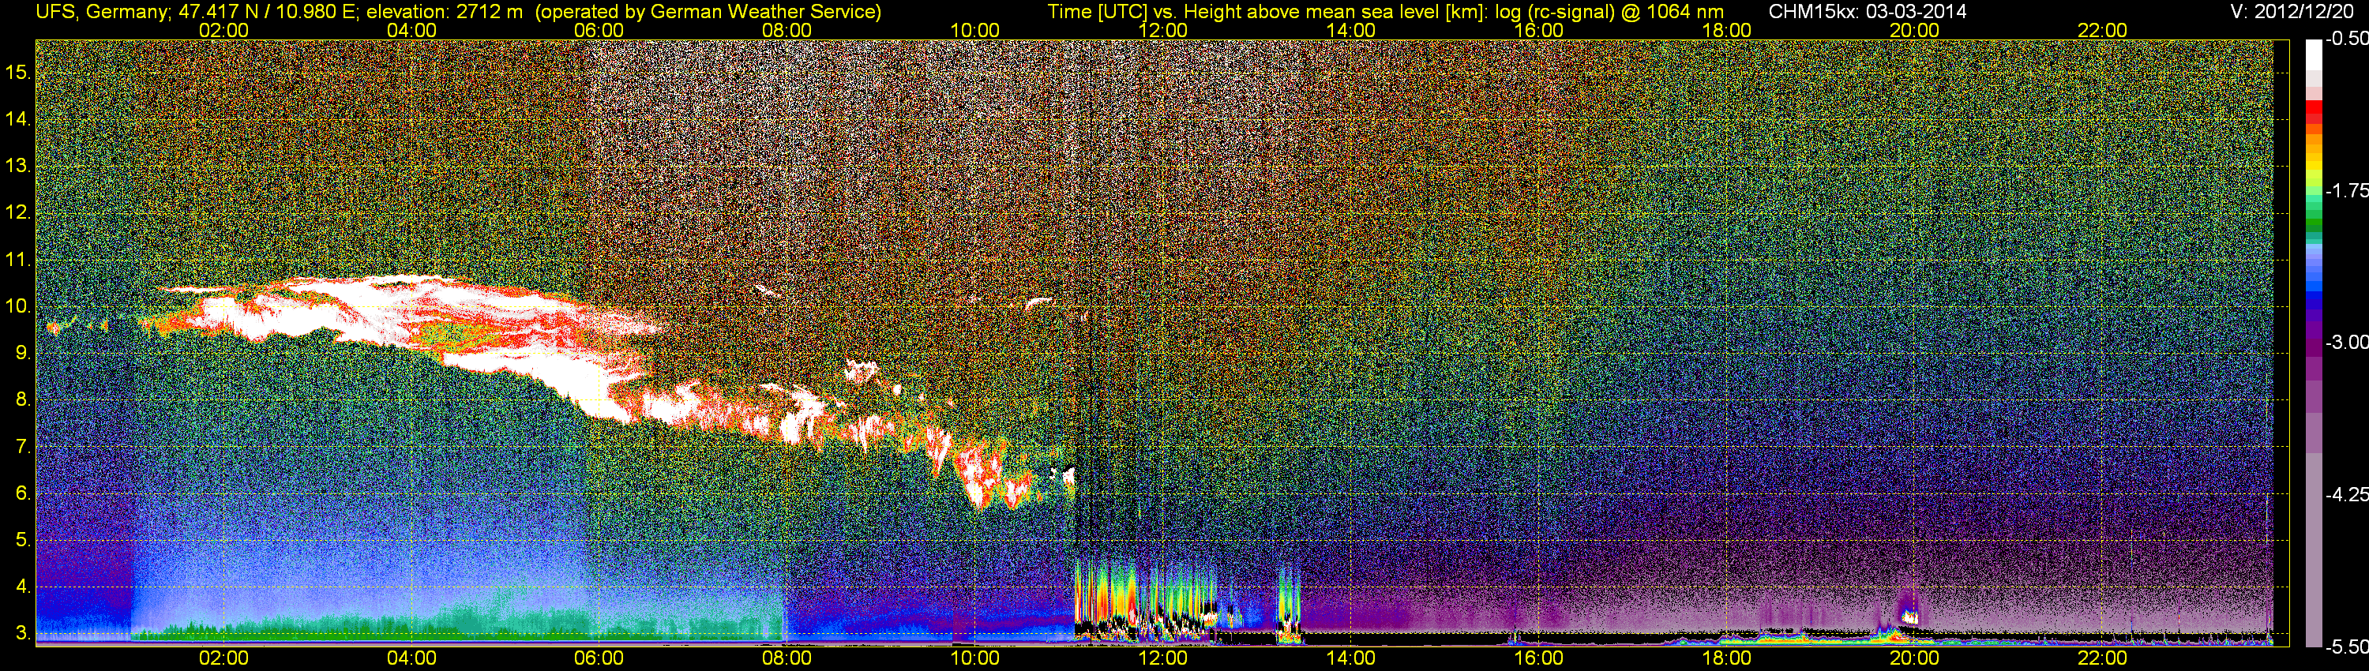
Task: Click the "7." height tick label
Action: pyautogui.click(x=24, y=447)
